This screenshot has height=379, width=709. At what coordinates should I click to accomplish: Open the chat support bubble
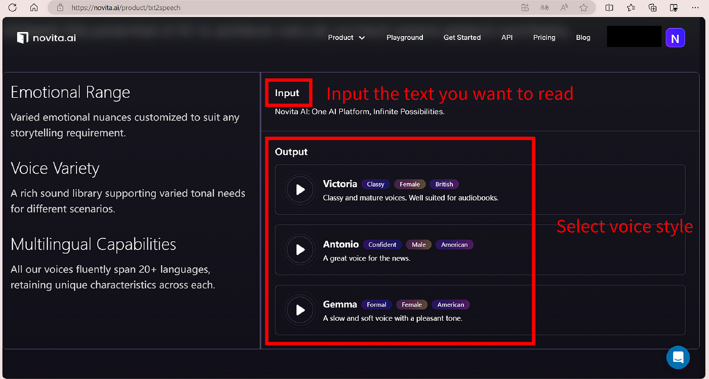[678, 358]
